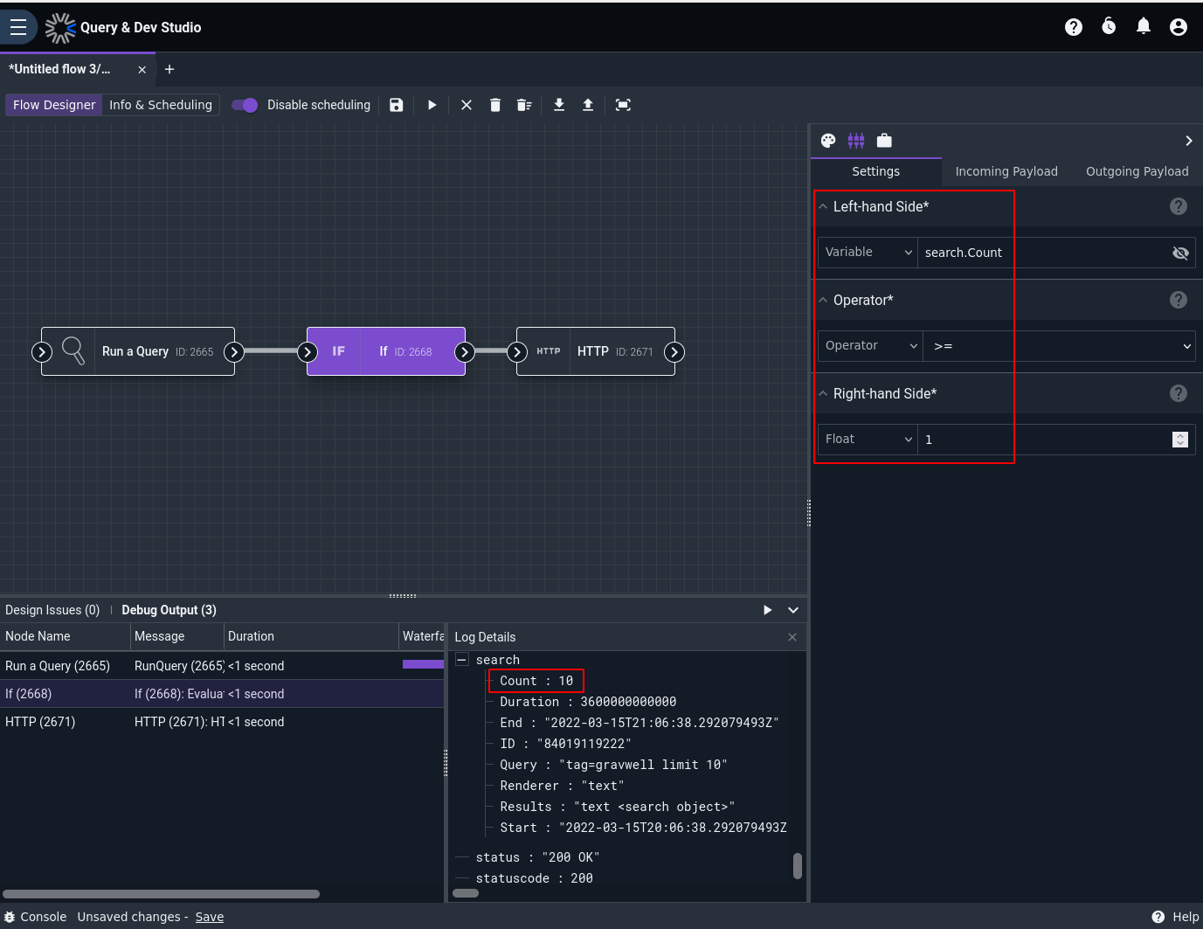This screenshot has height=929, width=1203.
Task: Open the user account icon
Action: (1179, 27)
